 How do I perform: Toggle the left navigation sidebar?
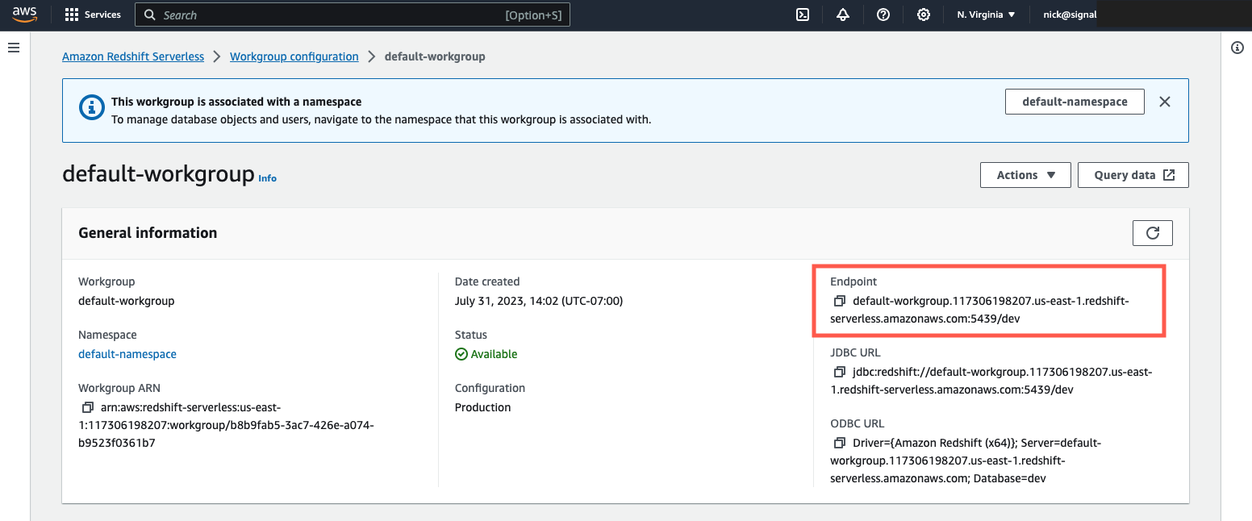click(x=13, y=48)
